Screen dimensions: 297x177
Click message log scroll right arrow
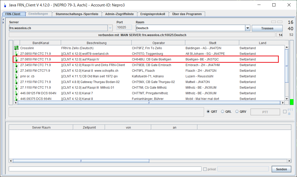(x=289, y=161)
